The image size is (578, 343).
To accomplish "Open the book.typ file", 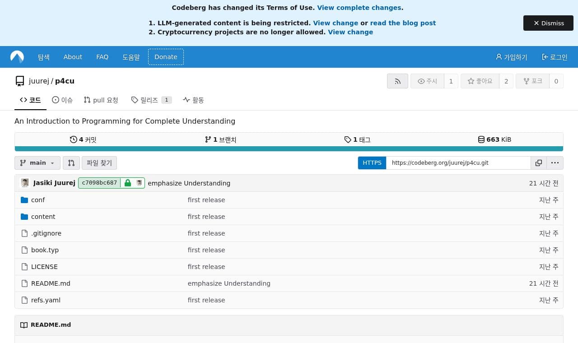I will point(45,250).
